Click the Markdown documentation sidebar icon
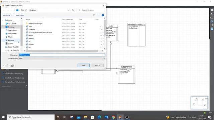Screen dimensions: 214x120 [212, 18]
